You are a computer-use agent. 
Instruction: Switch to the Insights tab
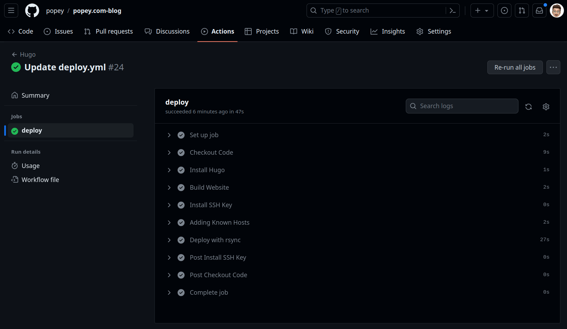pyautogui.click(x=388, y=31)
